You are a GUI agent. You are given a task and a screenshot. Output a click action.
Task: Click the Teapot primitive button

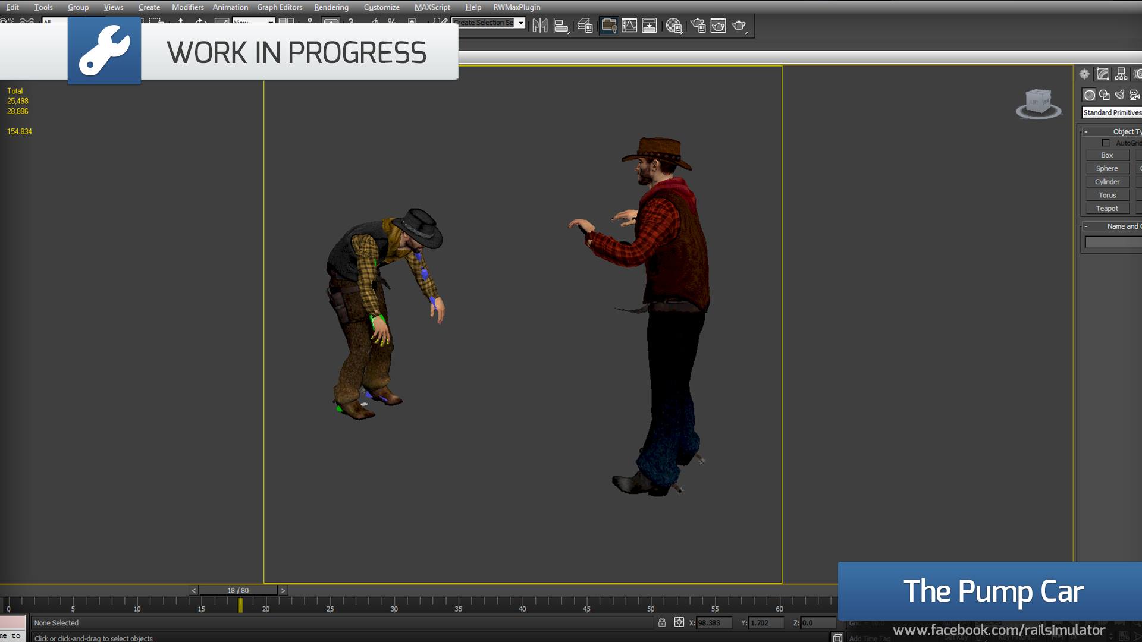(x=1107, y=209)
